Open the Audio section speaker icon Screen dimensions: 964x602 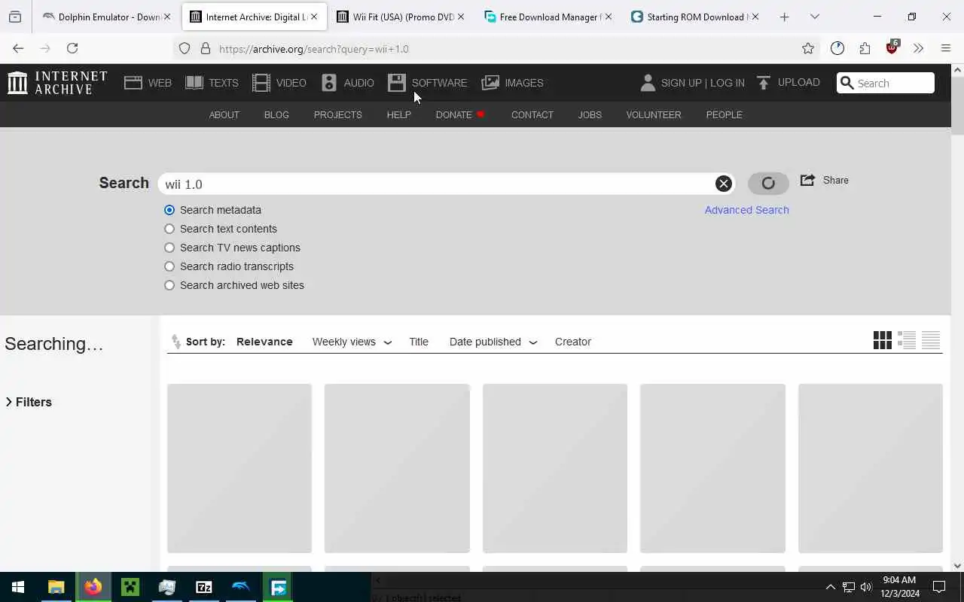329,83
